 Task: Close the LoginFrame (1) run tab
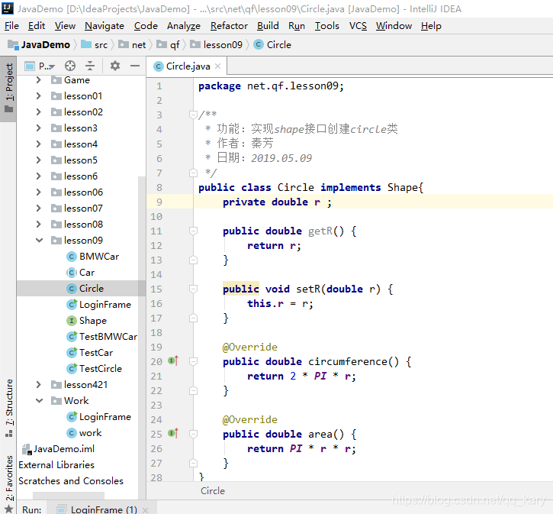[x=145, y=509]
